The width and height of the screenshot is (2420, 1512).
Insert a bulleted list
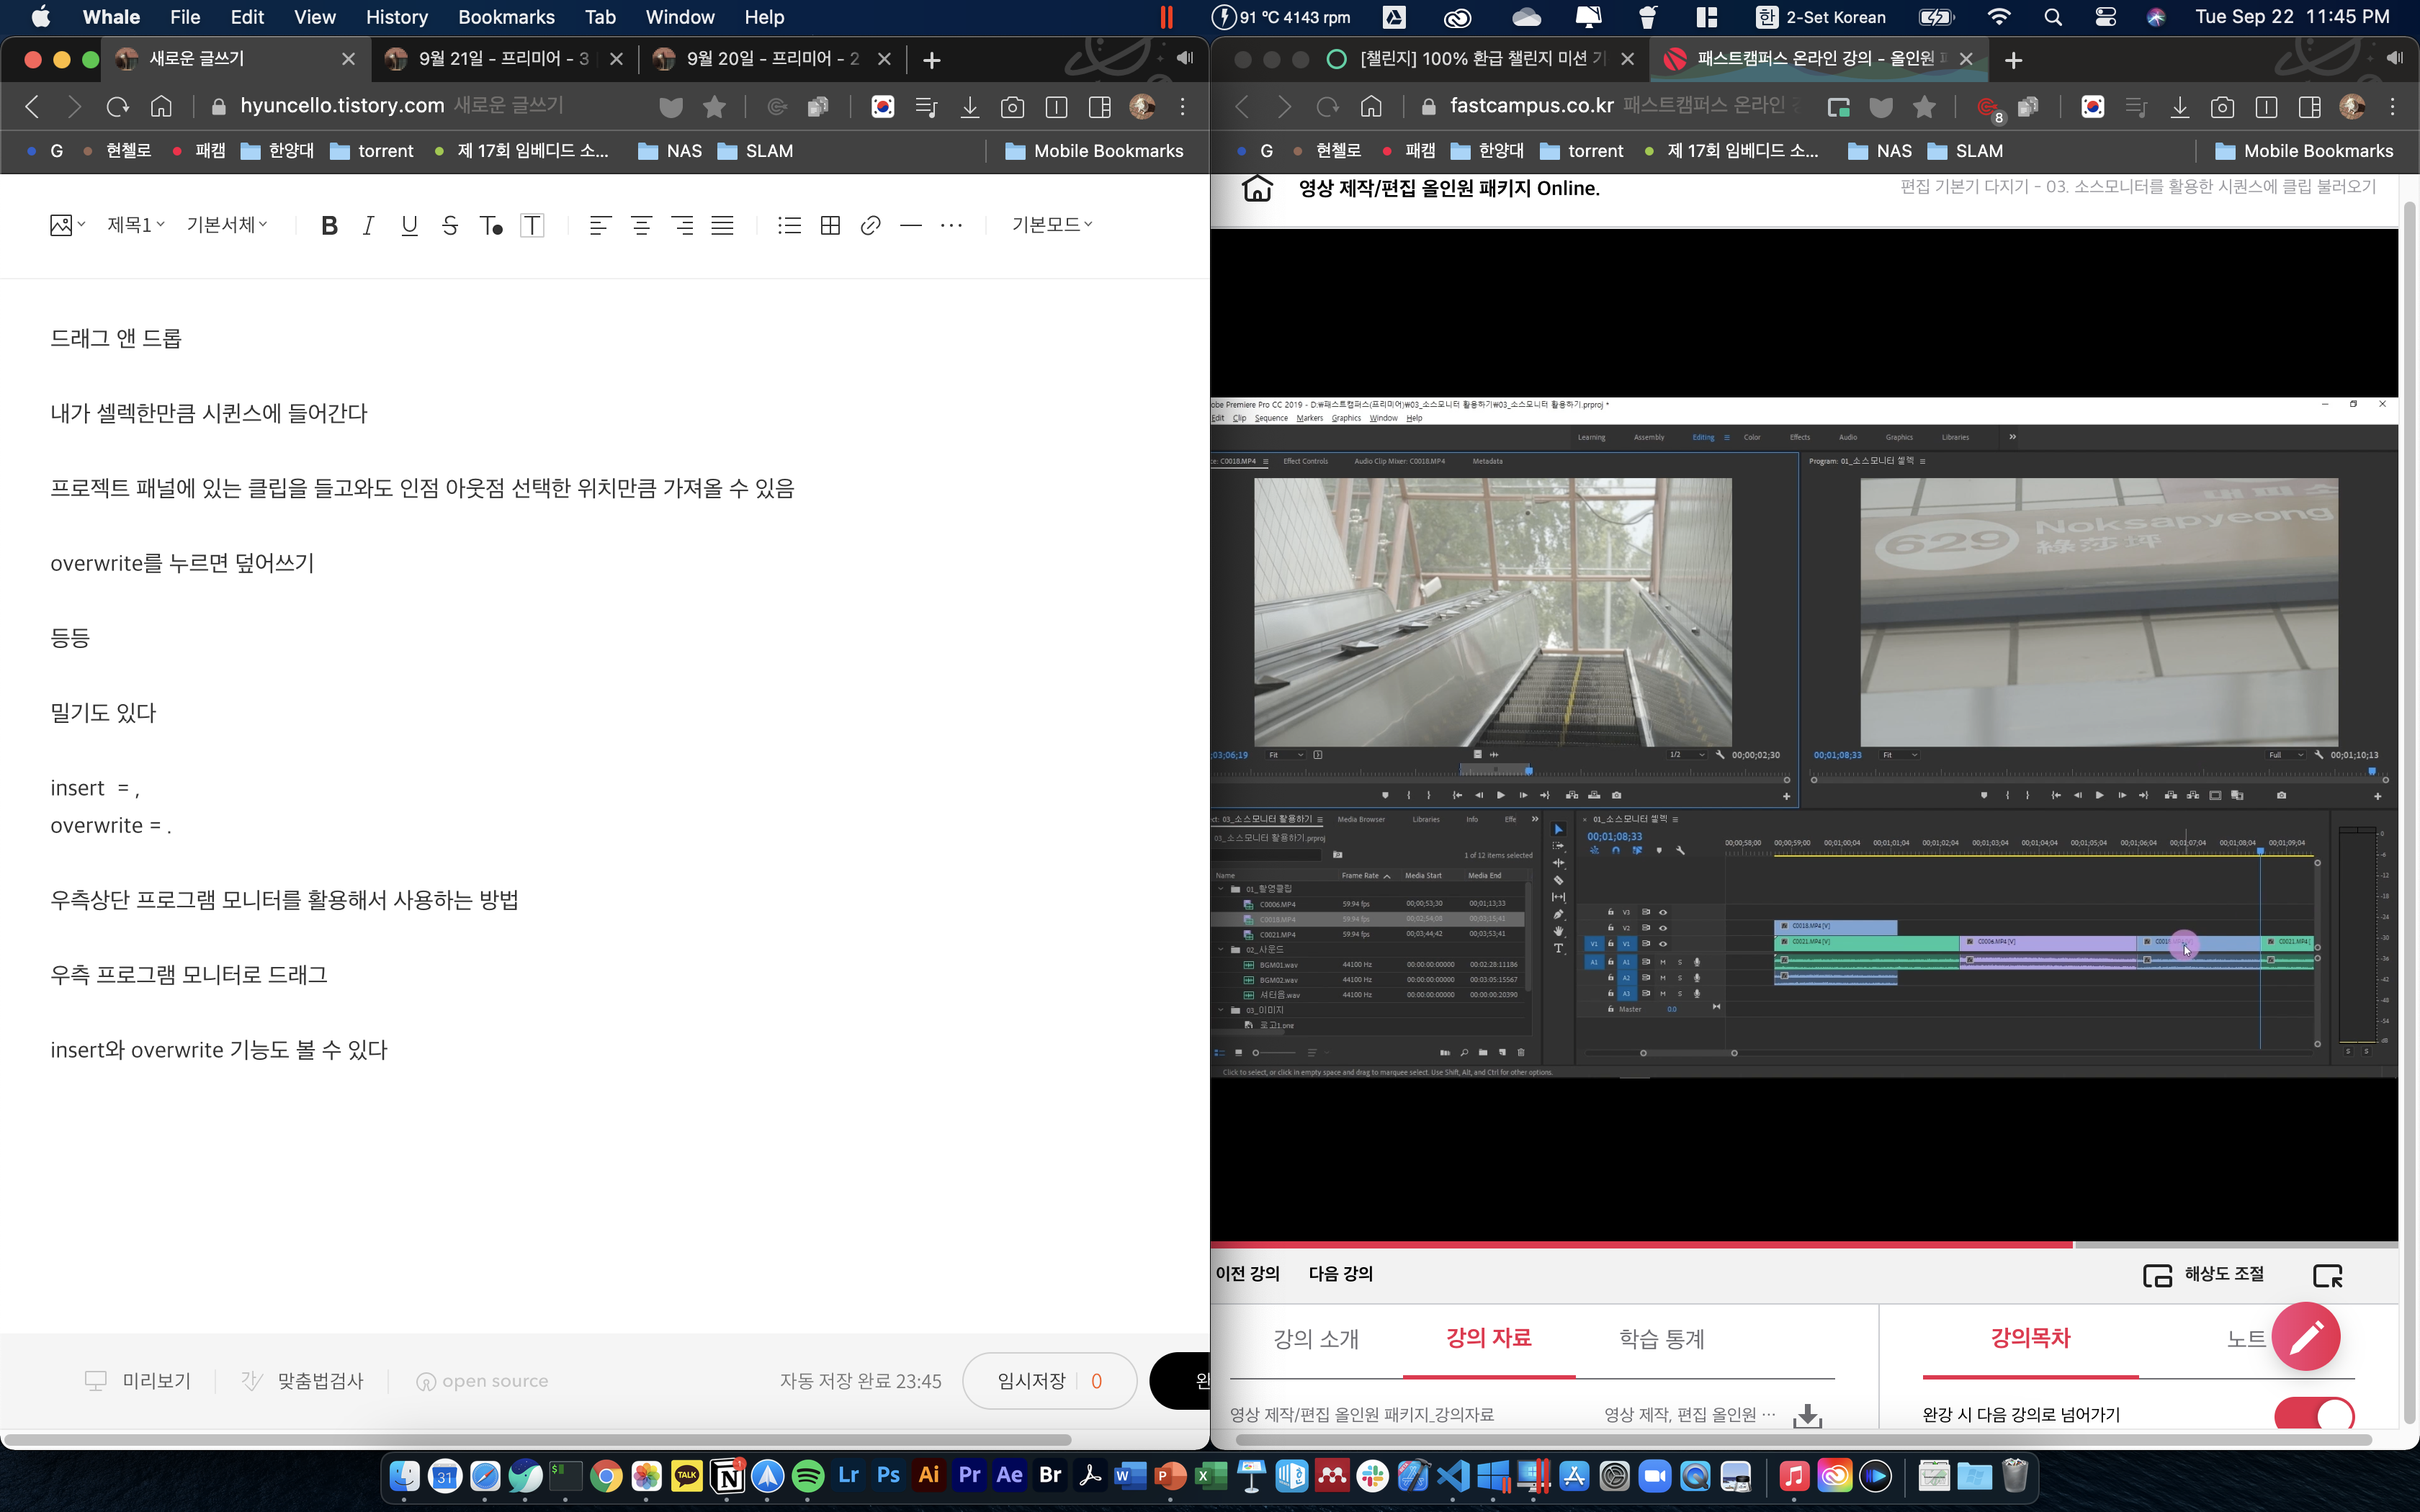click(789, 226)
